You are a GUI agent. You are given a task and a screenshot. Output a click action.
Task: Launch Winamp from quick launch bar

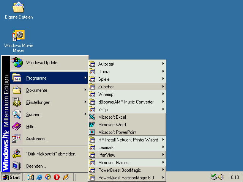(66, 177)
